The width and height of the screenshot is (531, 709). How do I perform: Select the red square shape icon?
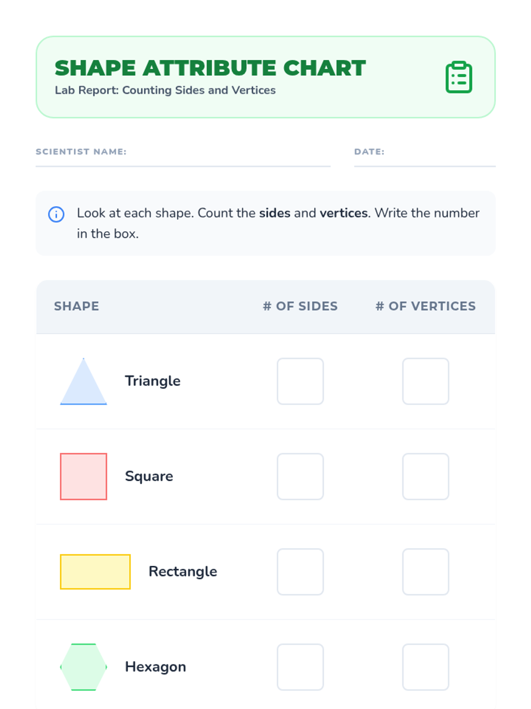(84, 476)
